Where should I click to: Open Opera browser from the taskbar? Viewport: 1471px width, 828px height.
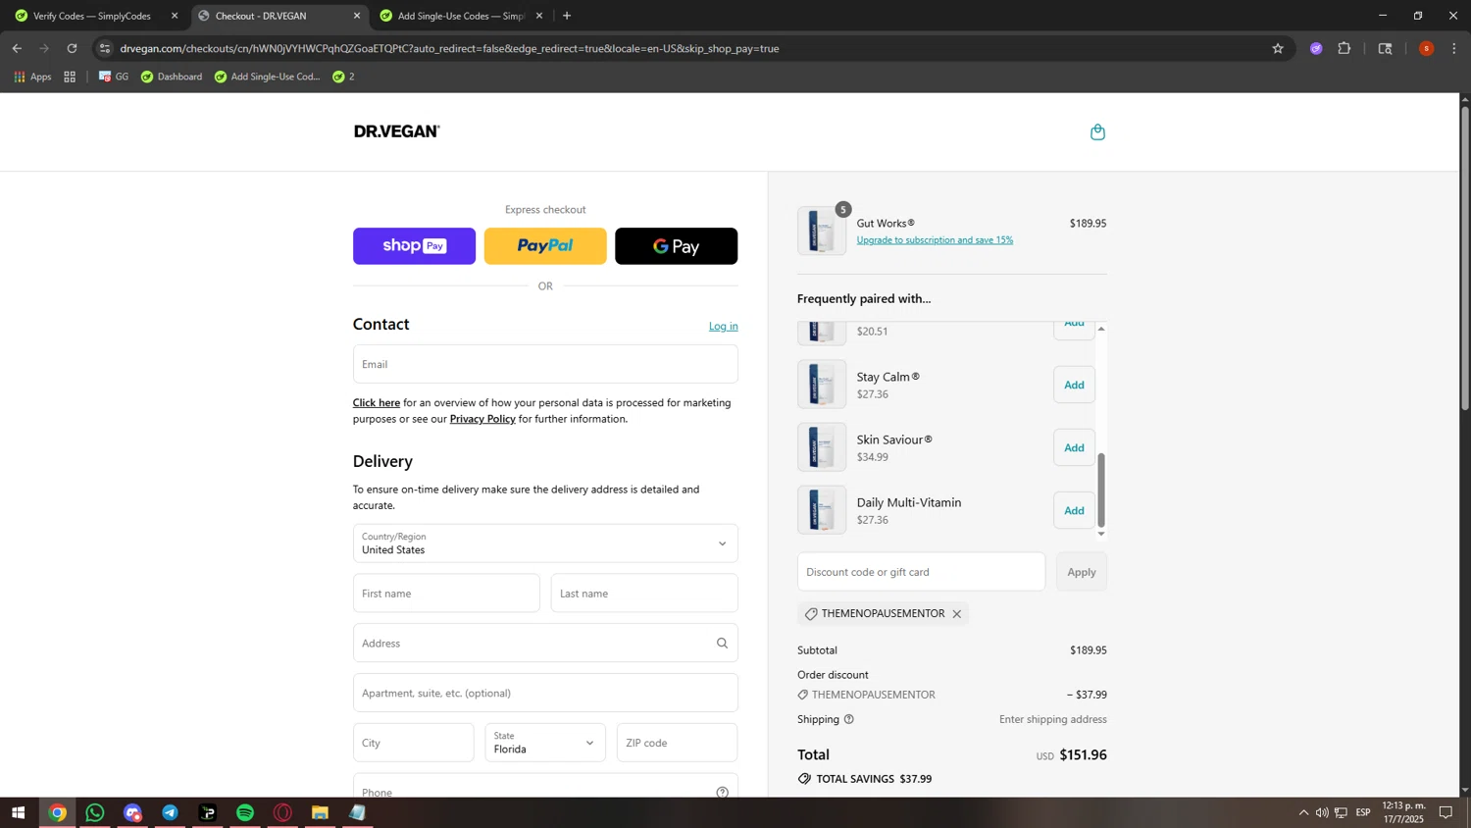coord(283,812)
